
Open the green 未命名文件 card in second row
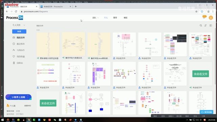click(x=200, y=74)
